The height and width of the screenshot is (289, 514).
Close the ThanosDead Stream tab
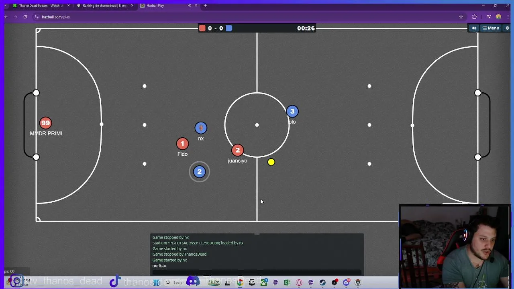(x=69, y=6)
